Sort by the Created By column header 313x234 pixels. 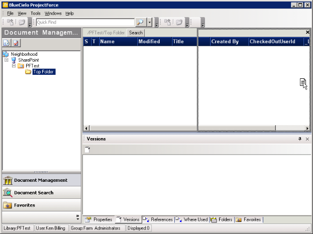coord(229,42)
